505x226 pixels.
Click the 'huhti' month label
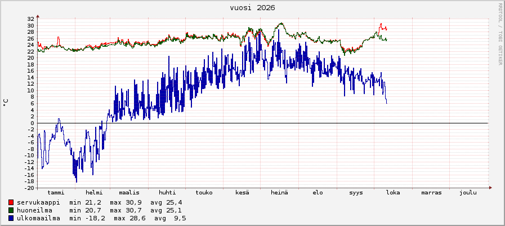[167, 193]
